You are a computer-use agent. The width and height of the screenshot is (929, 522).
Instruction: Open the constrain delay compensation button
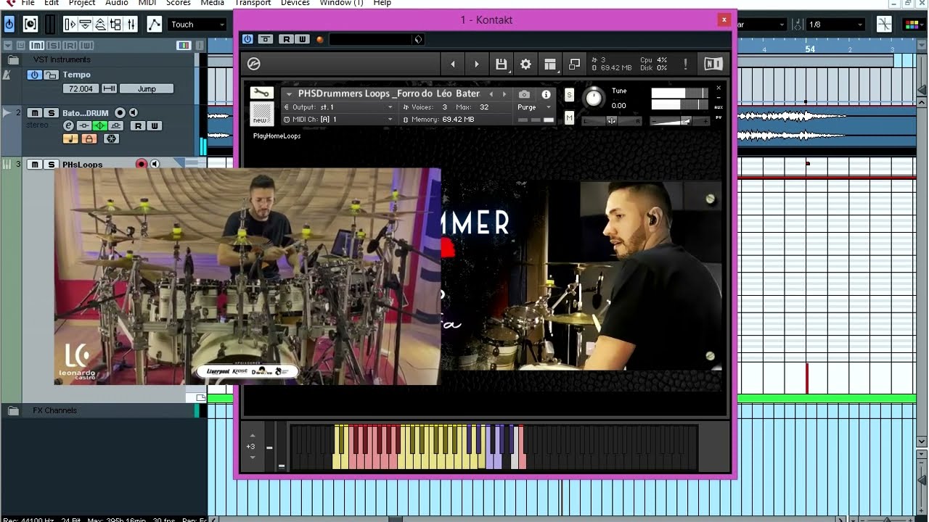(x=30, y=24)
